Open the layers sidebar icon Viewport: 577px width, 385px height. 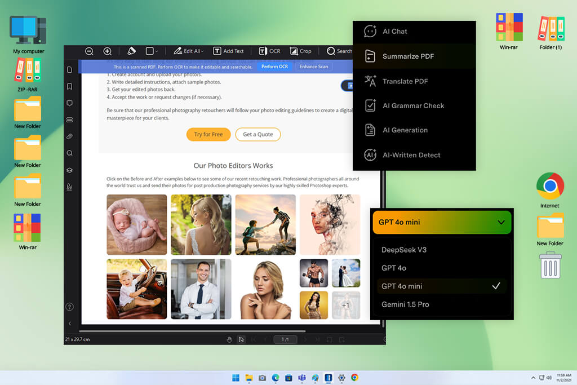pyautogui.click(x=69, y=170)
